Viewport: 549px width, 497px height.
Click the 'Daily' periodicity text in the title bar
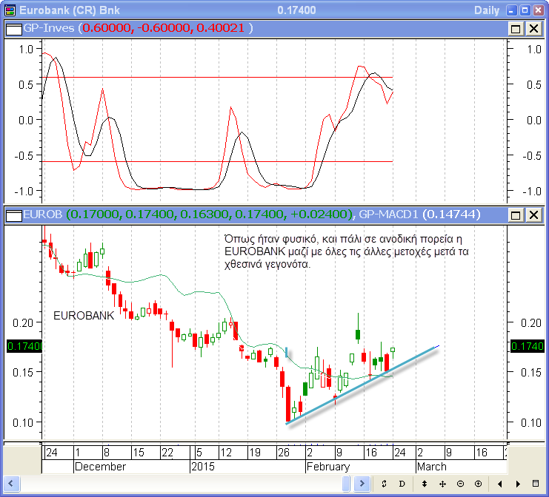click(x=487, y=10)
